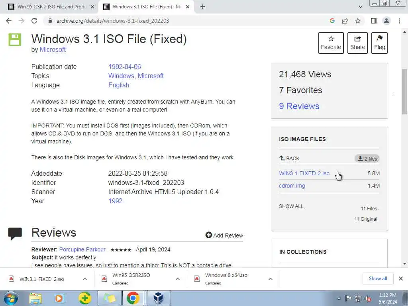Download WIN3.1-FIXED-2.iso file
This screenshot has height=306, width=408.
click(x=304, y=173)
